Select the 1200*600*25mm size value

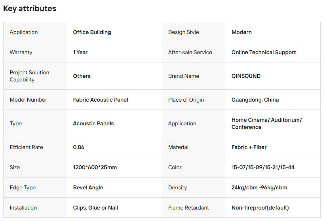click(95, 167)
